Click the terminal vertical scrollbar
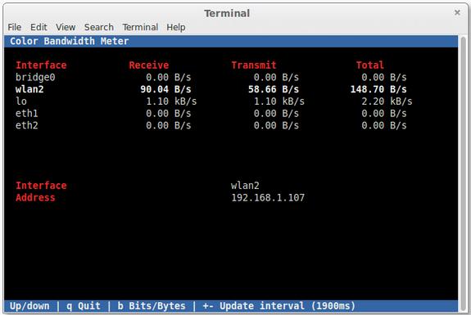 (x=463, y=173)
